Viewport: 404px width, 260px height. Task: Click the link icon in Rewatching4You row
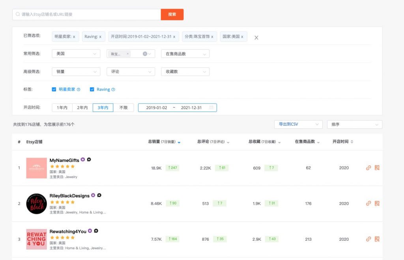(368, 239)
